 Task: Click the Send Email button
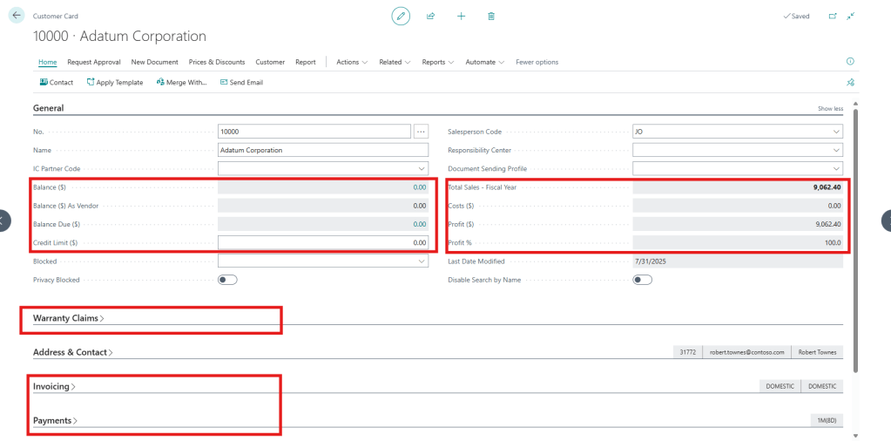pos(241,83)
